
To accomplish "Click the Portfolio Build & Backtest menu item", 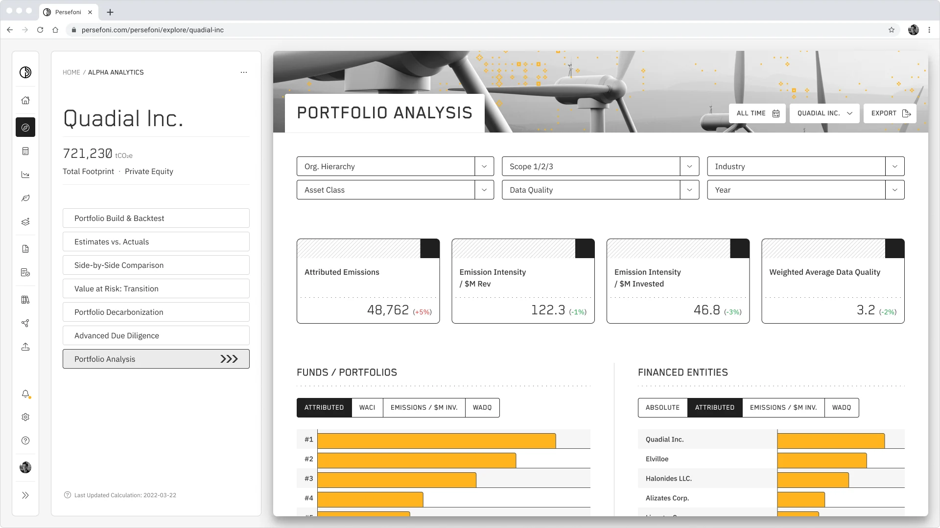I will (156, 218).
